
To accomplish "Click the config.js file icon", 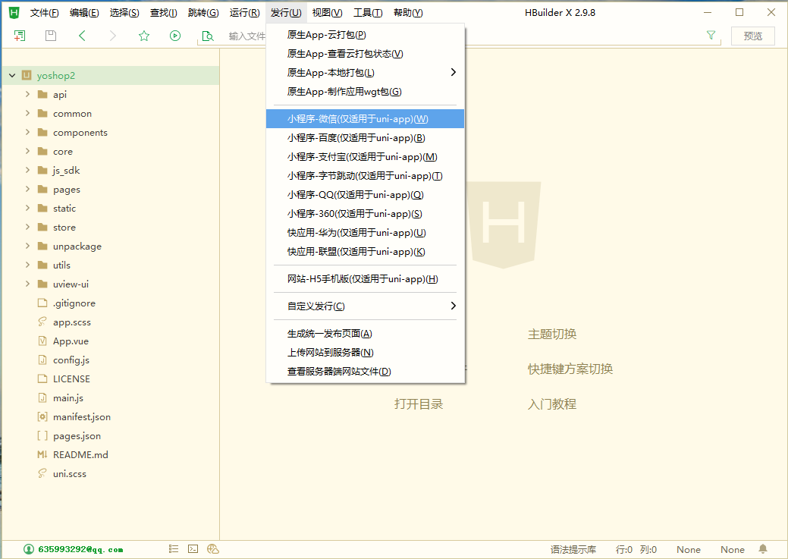I will [x=42, y=360].
